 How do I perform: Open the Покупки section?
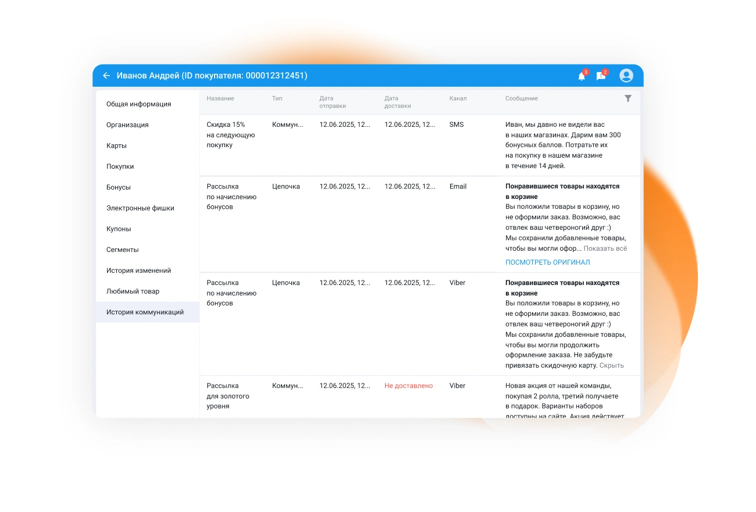click(120, 166)
